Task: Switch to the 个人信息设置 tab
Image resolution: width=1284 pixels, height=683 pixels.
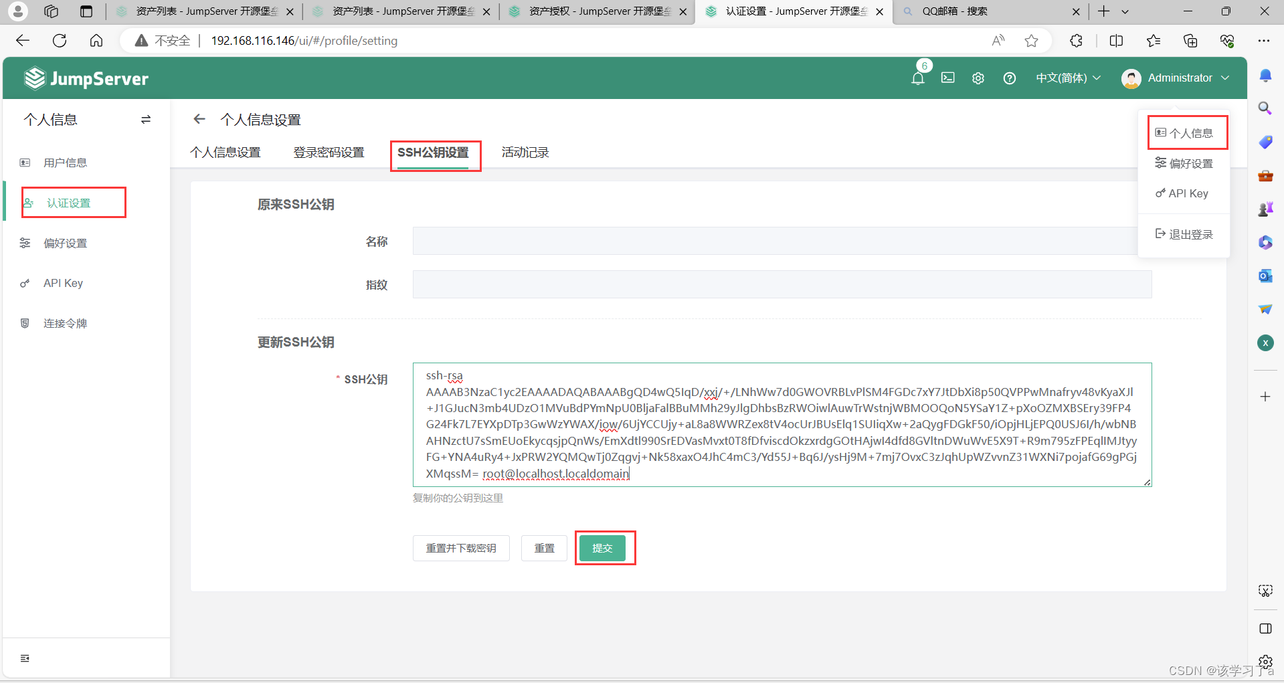Action: tap(225, 153)
